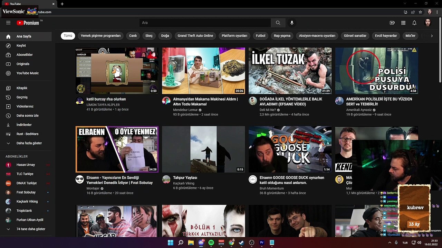Go to Ana Sayfa in sidebar

[26, 36]
